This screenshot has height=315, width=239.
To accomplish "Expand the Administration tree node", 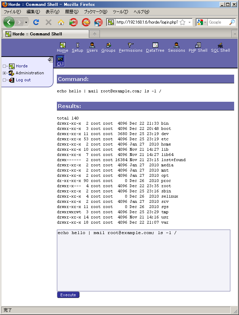I will (x=4, y=73).
